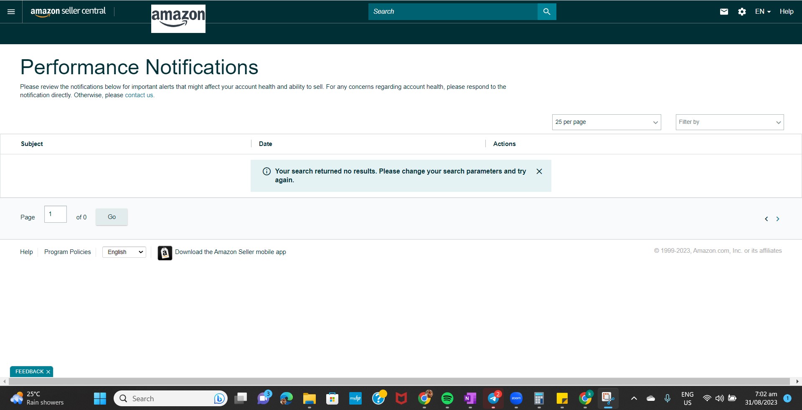
Task: Click the Go button
Action: (x=112, y=217)
